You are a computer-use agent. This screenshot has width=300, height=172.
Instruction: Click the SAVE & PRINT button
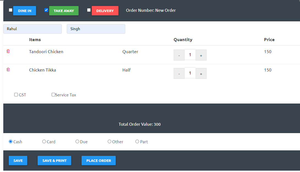(54, 160)
